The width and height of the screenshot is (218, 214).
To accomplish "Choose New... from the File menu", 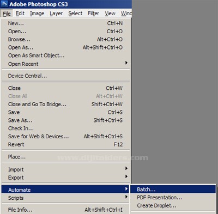I will [x=65, y=23].
